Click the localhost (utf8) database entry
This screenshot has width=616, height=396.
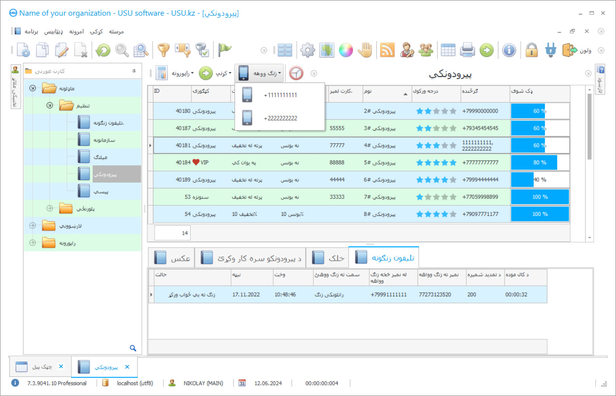(x=135, y=383)
